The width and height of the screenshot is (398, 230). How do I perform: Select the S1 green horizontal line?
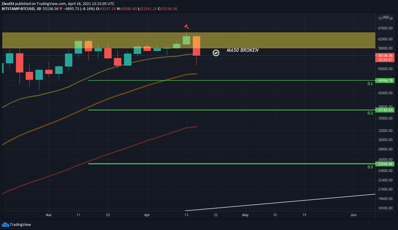click(232, 80)
